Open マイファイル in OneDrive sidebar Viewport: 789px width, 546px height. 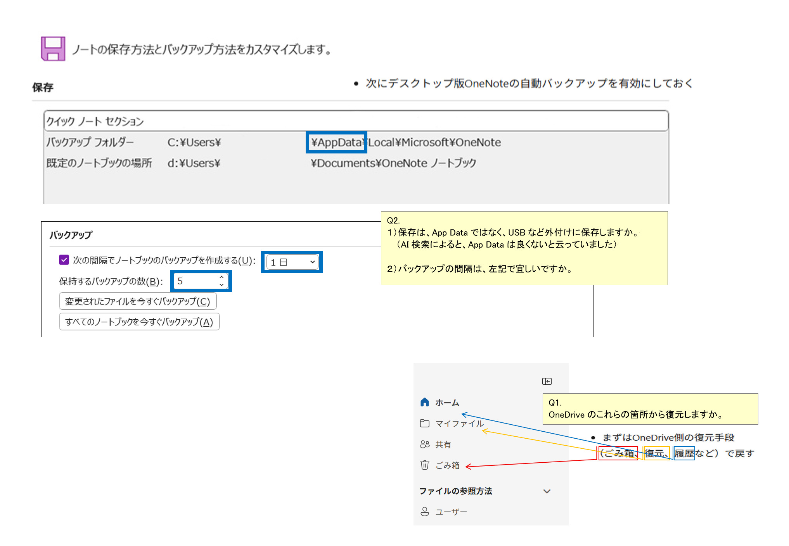click(459, 424)
